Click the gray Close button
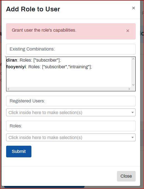 pos(126,176)
